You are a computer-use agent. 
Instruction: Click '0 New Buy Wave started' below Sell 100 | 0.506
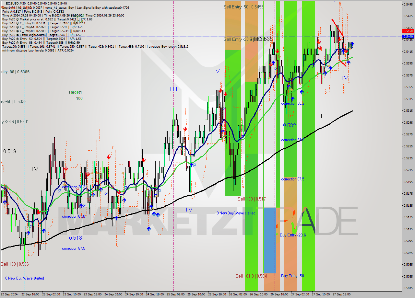[25, 278]
